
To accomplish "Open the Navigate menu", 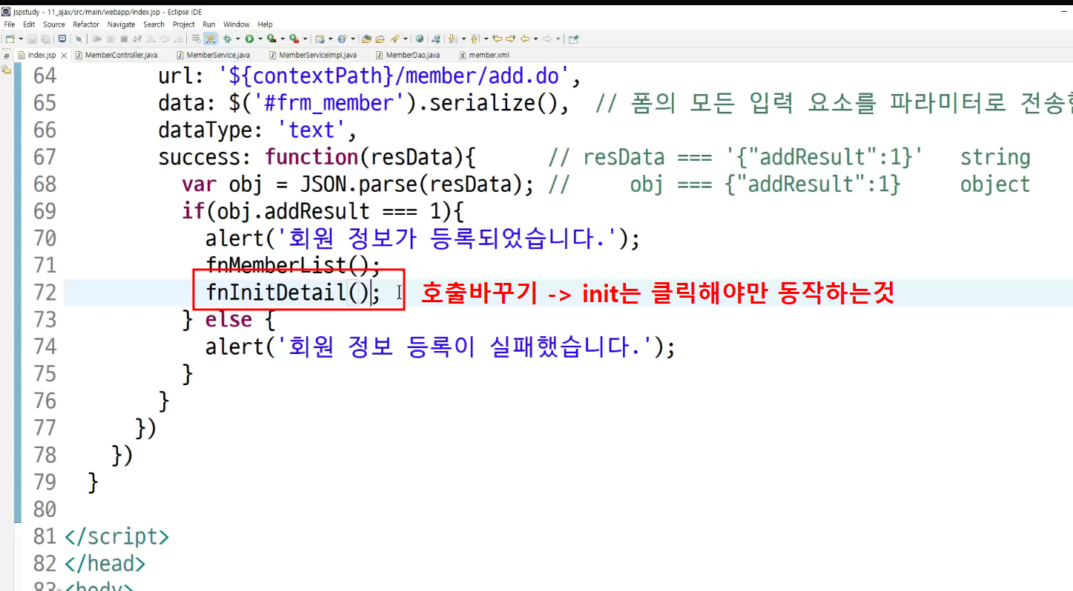I will tap(122, 24).
